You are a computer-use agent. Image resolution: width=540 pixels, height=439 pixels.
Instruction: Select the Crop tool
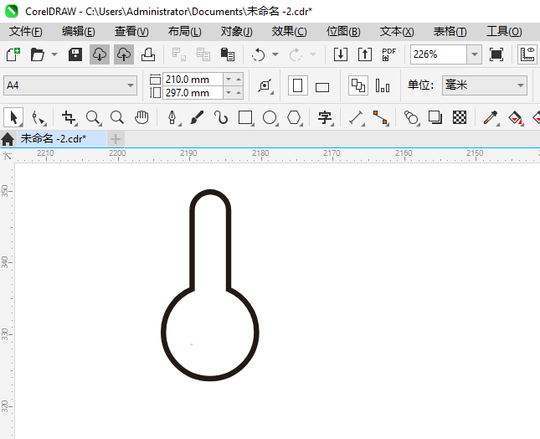69,117
